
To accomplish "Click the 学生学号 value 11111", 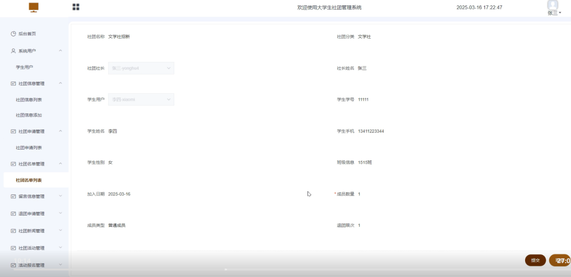I will click(x=363, y=100).
